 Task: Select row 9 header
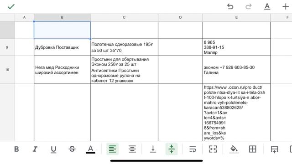pyautogui.click(x=7, y=47)
